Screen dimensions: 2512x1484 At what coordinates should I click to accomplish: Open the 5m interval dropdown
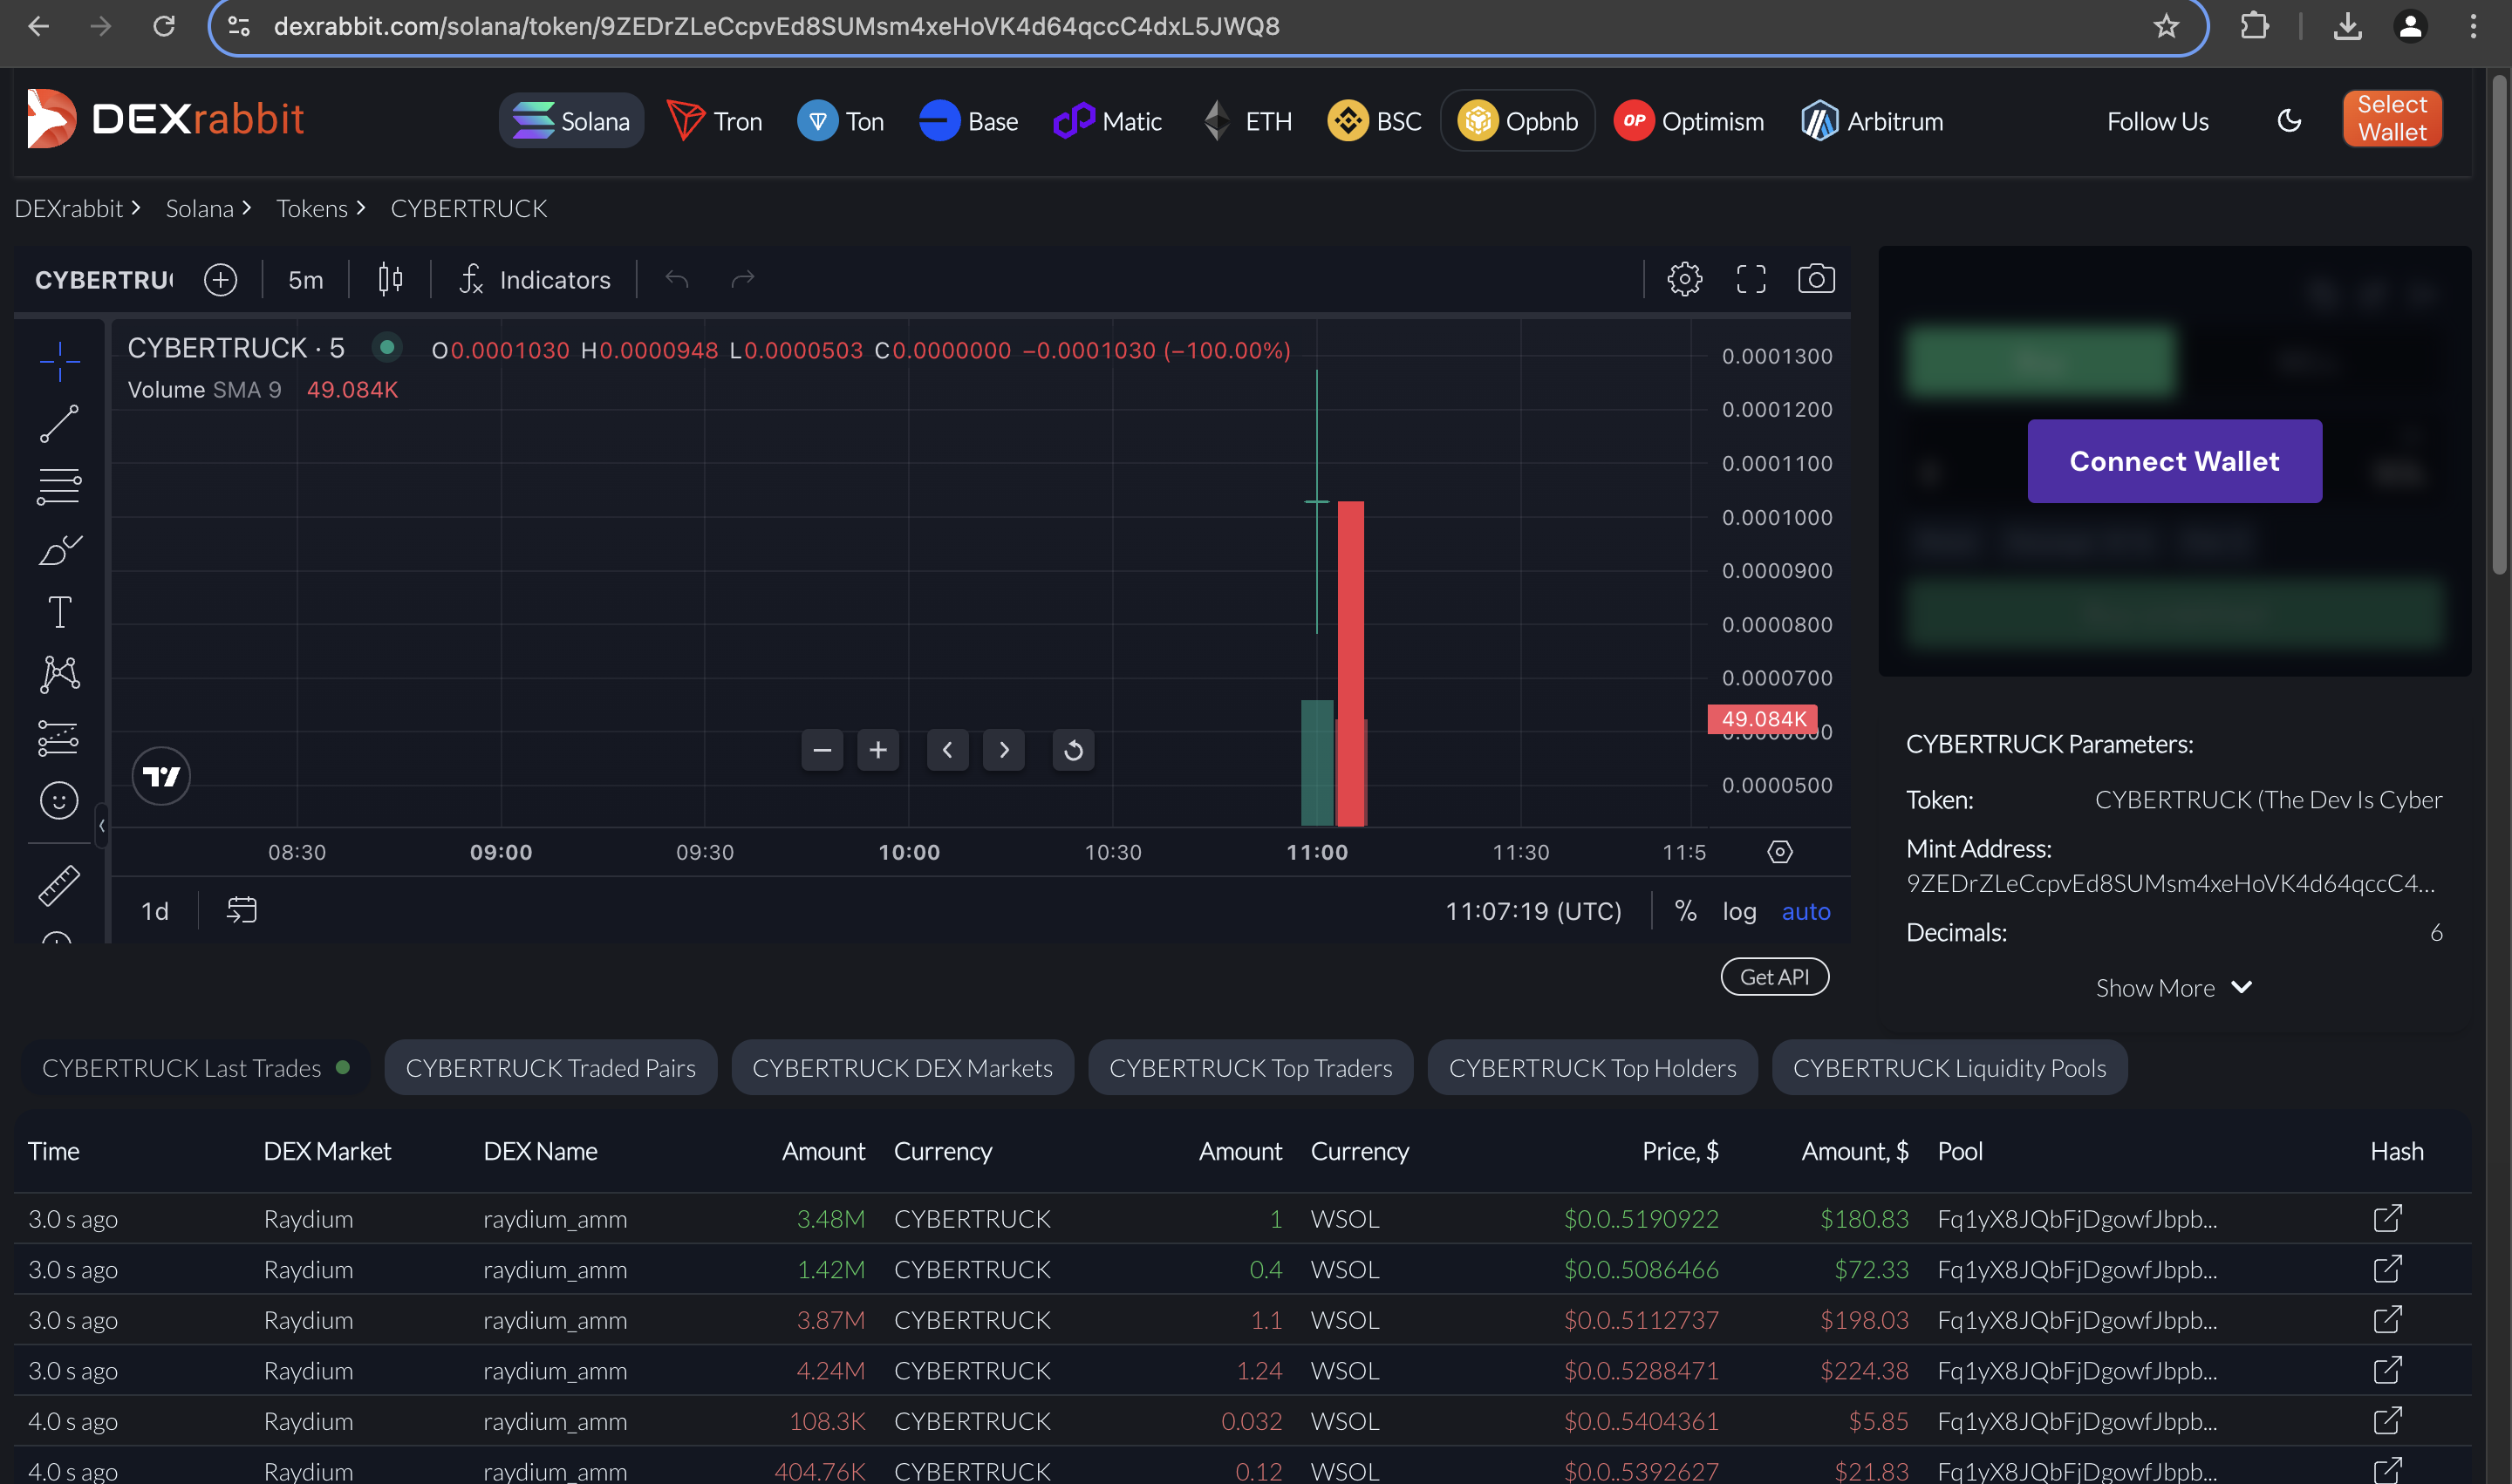(x=306, y=280)
